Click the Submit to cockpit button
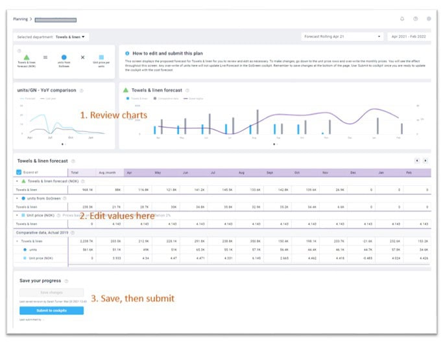443x344 pixels. point(51,310)
